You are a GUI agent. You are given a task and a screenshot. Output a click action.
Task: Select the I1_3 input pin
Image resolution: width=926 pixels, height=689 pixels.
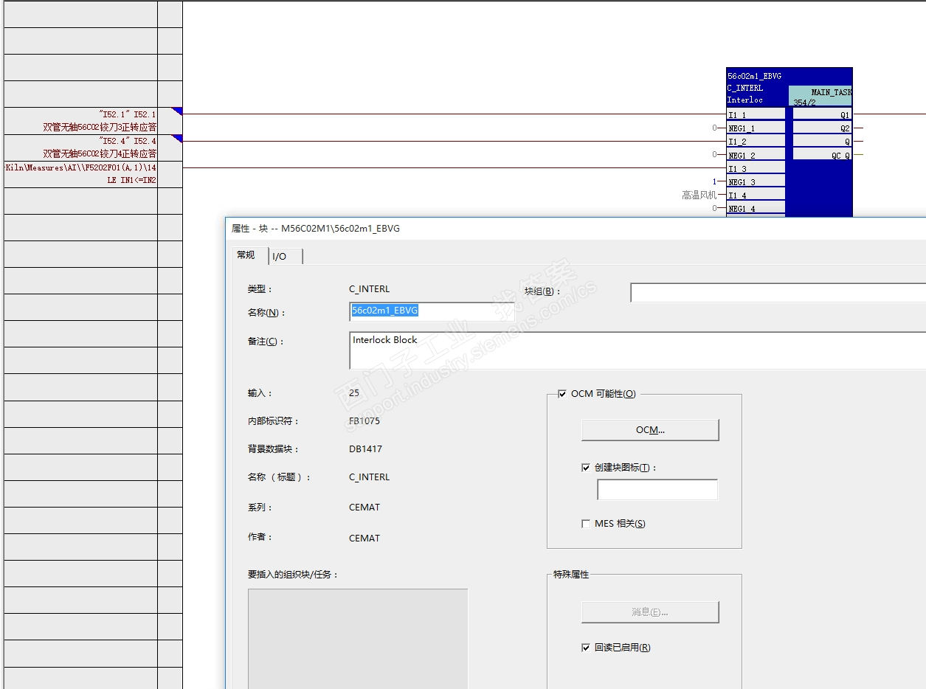tap(756, 169)
